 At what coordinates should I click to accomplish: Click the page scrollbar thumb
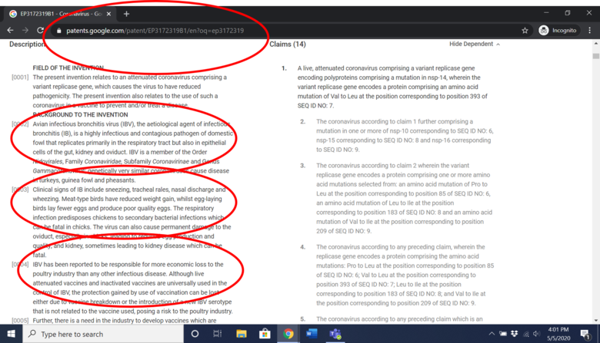[x=596, y=56]
